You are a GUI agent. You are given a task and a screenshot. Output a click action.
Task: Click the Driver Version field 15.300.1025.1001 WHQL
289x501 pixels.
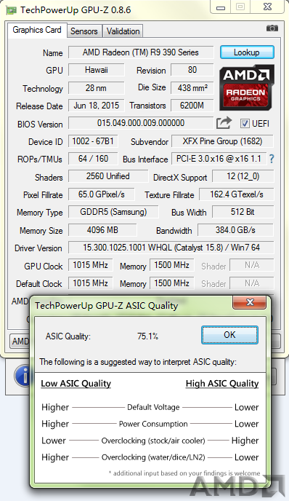point(171,248)
